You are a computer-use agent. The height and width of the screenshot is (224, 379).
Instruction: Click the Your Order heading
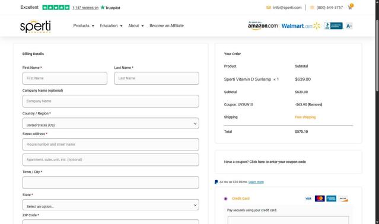pyautogui.click(x=233, y=54)
